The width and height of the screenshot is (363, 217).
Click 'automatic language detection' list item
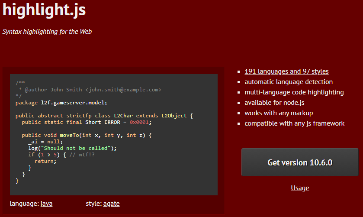click(x=289, y=82)
